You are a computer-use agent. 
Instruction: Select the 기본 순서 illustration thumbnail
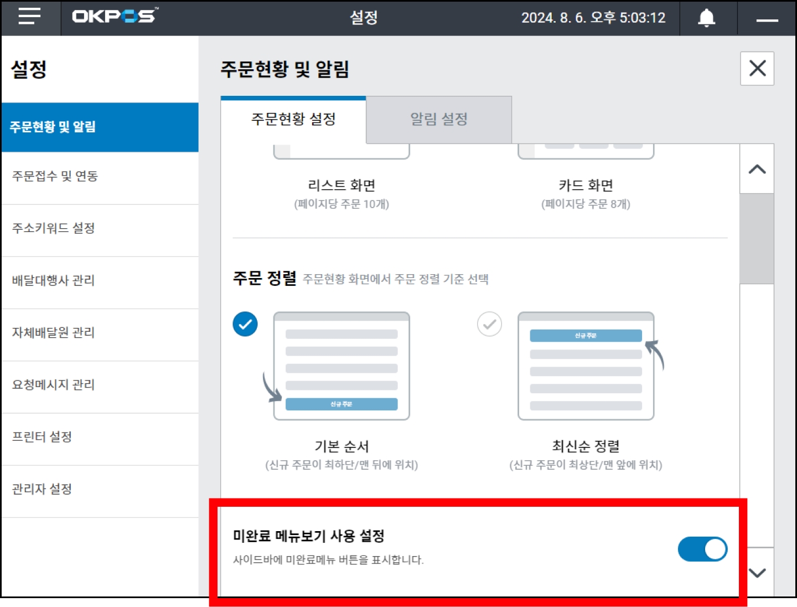(341, 366)
